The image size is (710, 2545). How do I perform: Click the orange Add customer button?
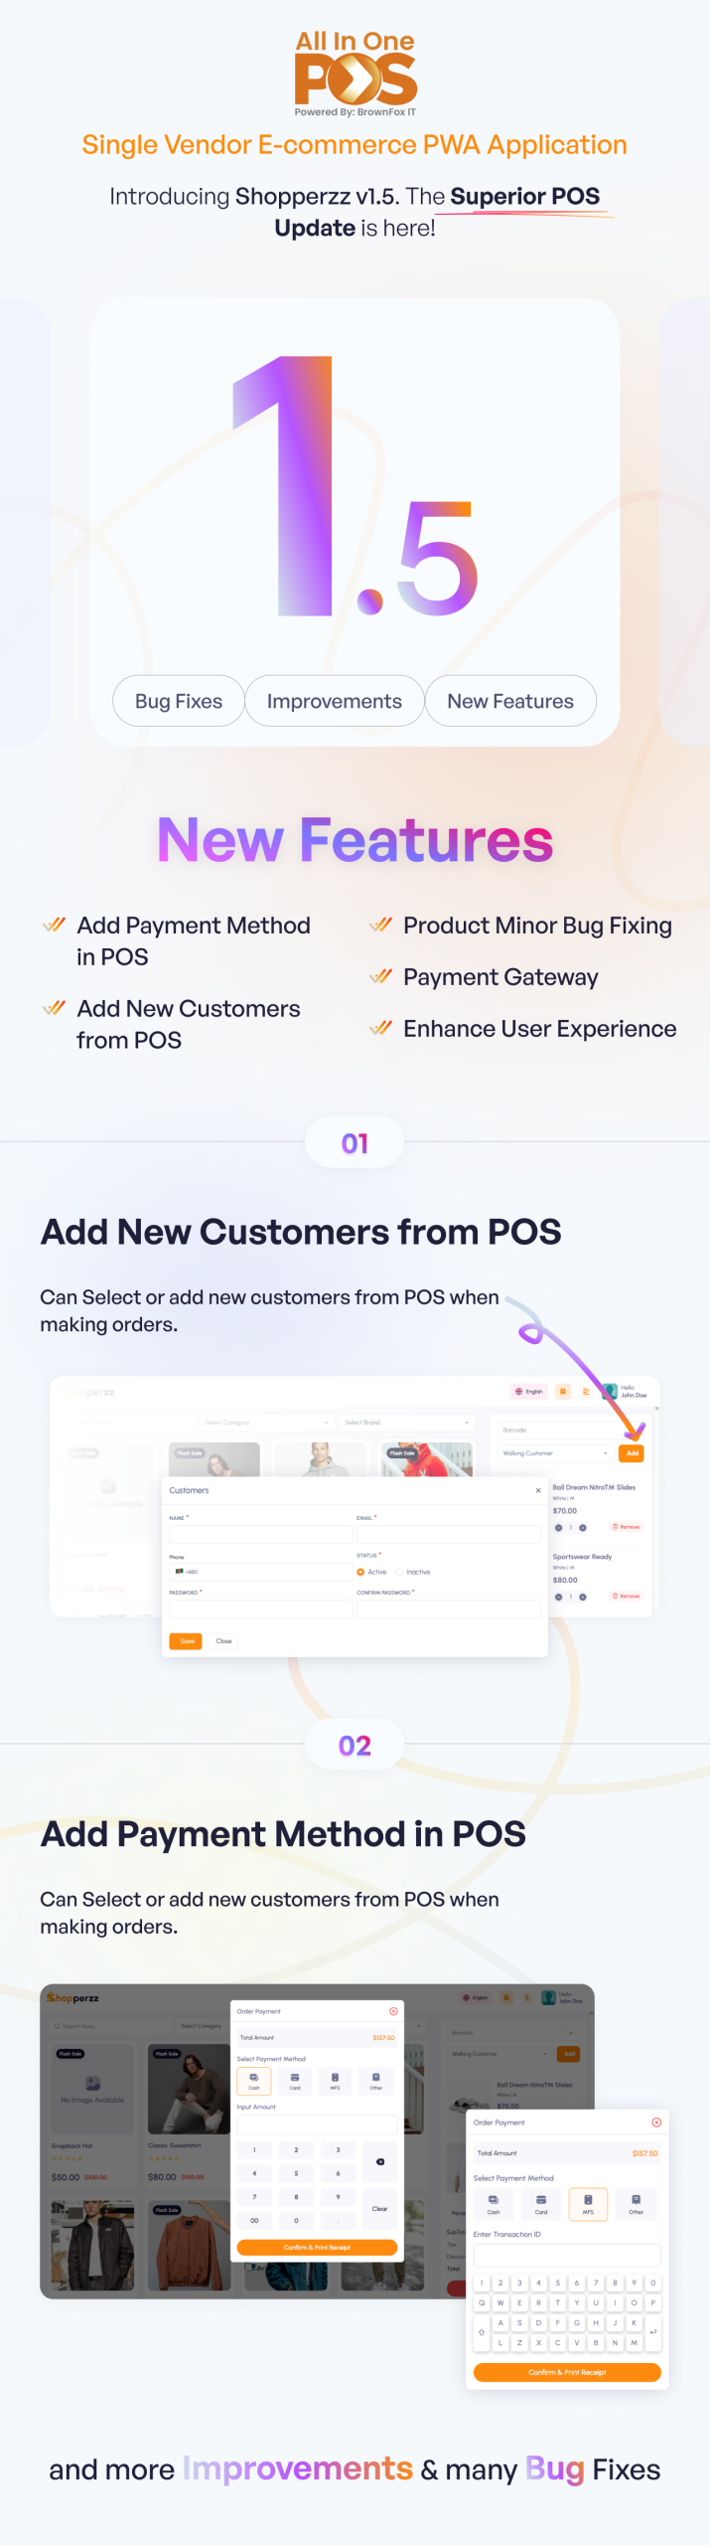click(632, 1453)
